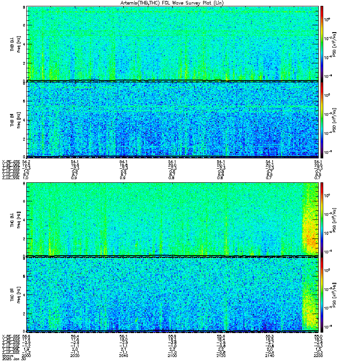Click the X_RE_GSE value '54.2' under THB panels
340x362 pixels.
(x=26, y=162)
